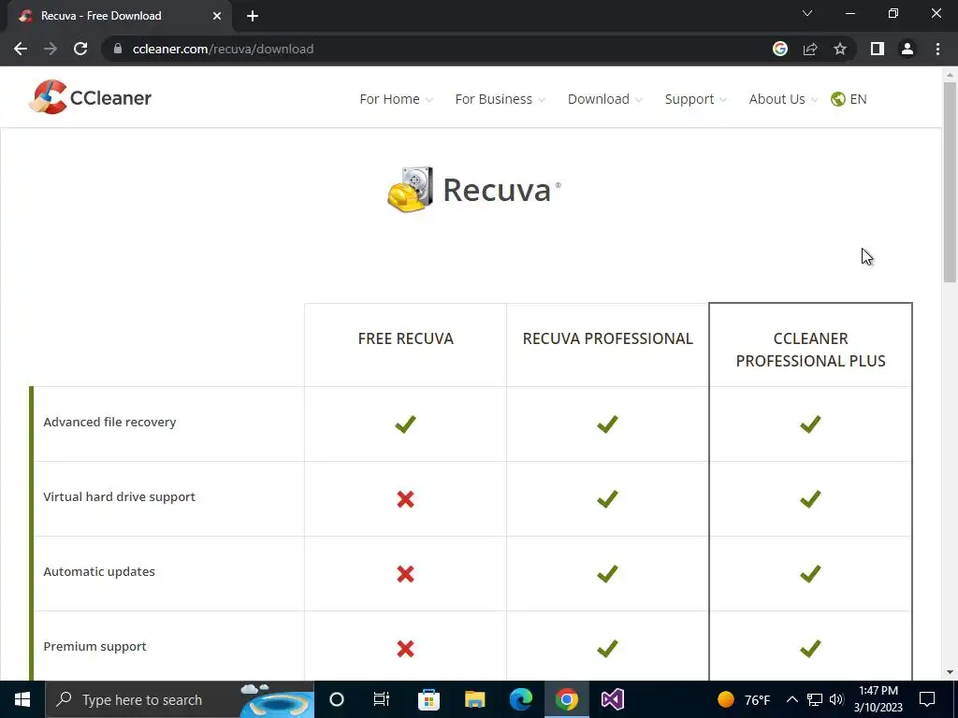Click the Premium support row label
Image resolution: width=958 pixels, height=718 pixels.
(94, 647)
